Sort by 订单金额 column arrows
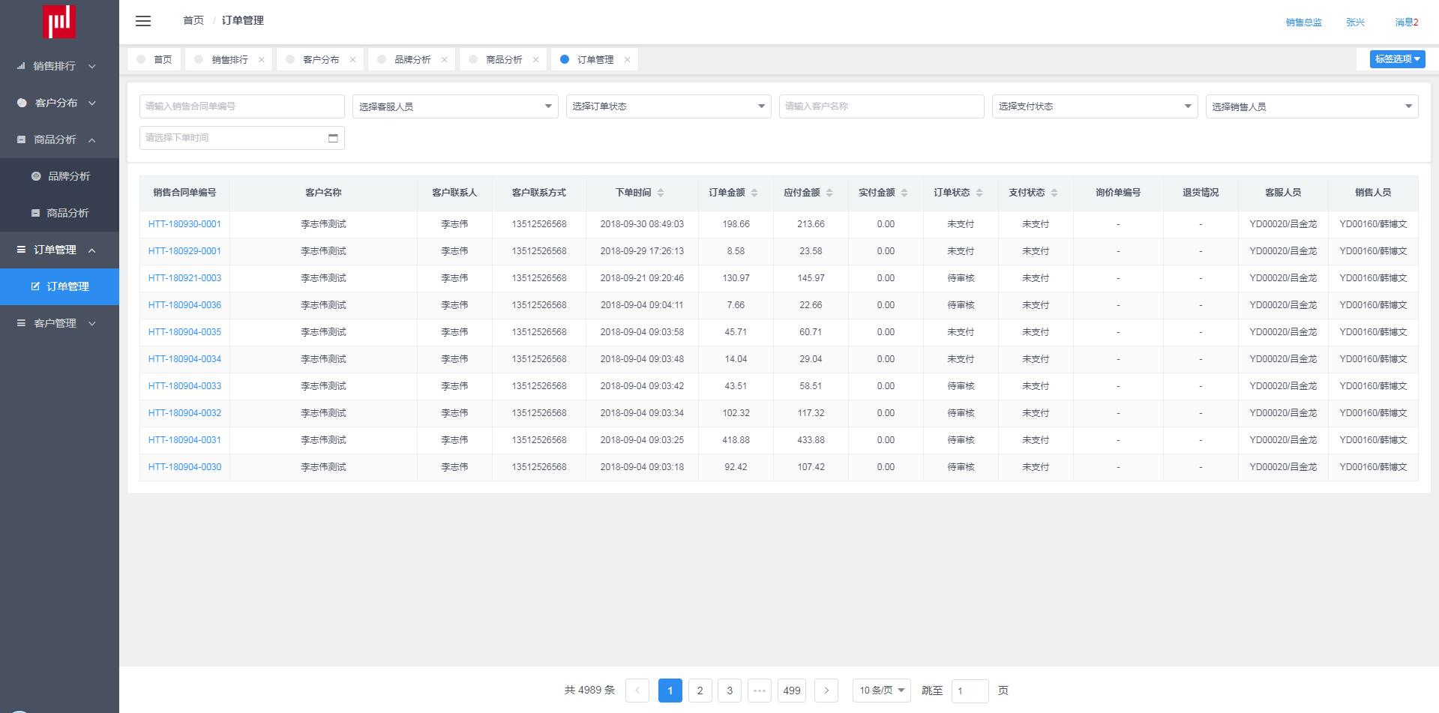 pos(754,193)
